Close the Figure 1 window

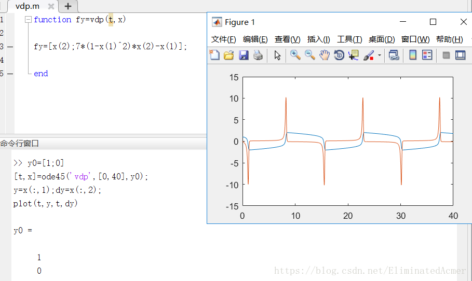click(x=464, y=22)
